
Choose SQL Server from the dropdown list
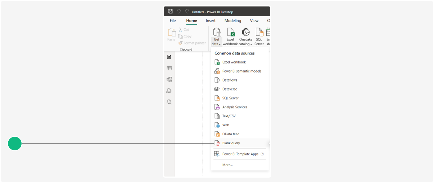[x=240, y=98]
